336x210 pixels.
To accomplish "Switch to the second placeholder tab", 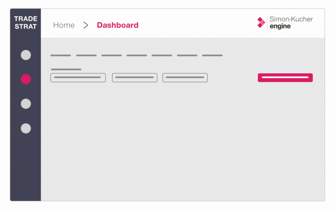I will [x=86, y=55].
